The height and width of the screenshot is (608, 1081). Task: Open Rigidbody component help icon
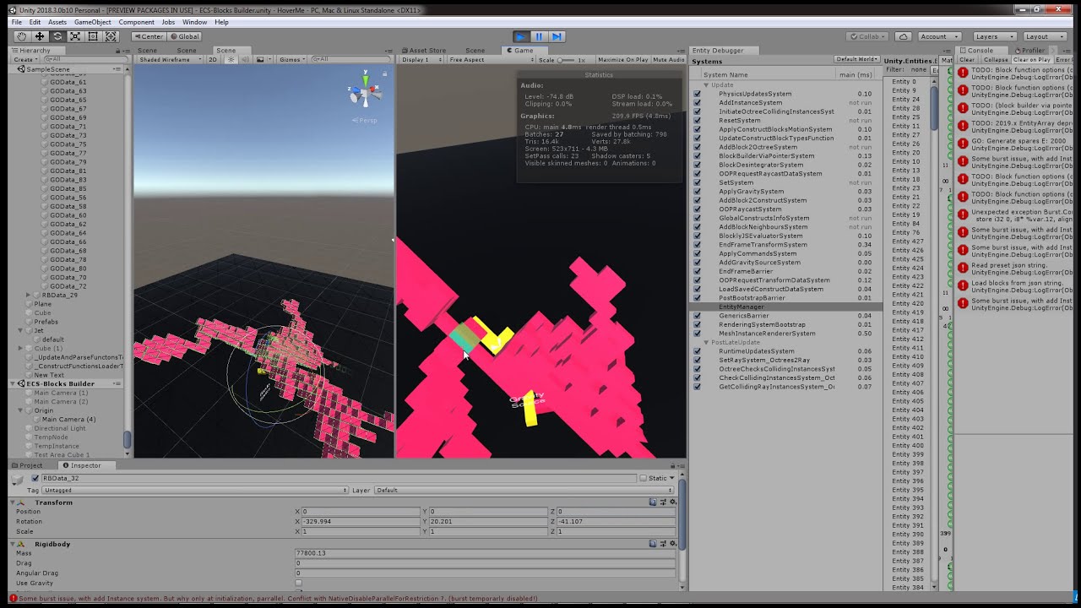pyautogui.click(x=654, y=544)
